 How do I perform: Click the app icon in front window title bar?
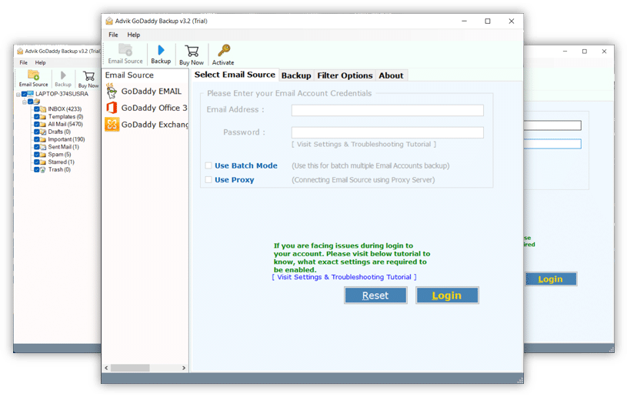109,22
